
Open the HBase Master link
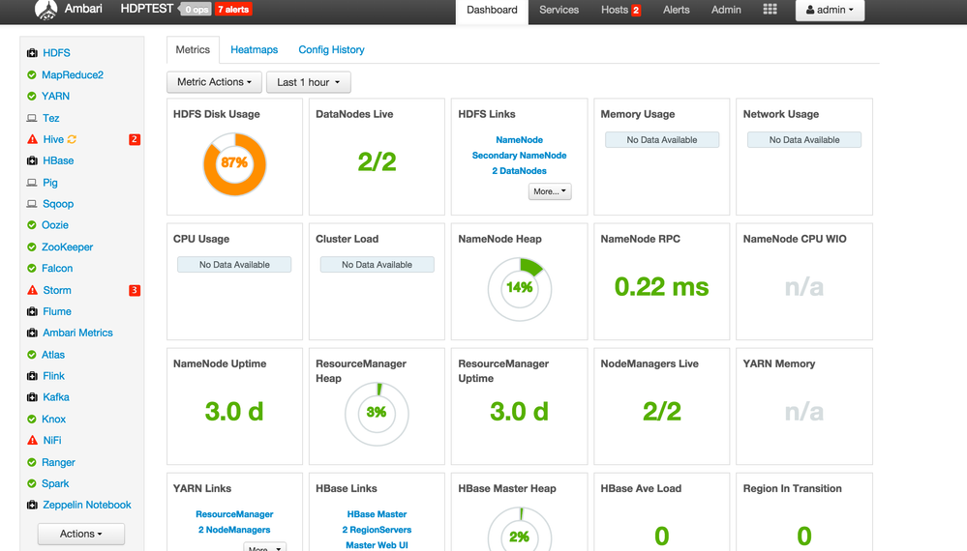click(377, 514)
